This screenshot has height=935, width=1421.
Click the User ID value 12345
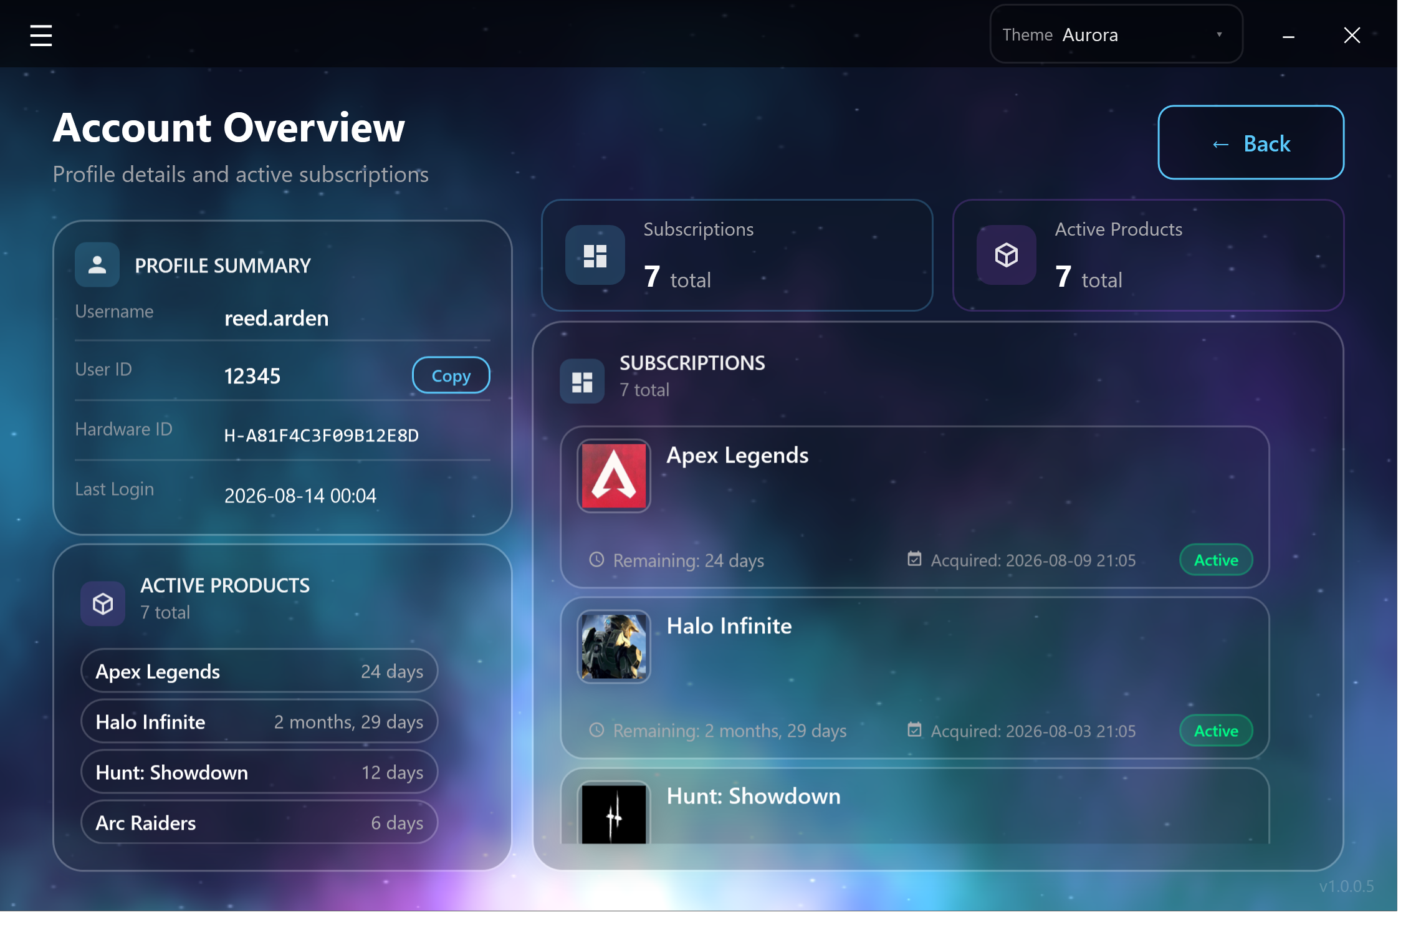point(252,376)
